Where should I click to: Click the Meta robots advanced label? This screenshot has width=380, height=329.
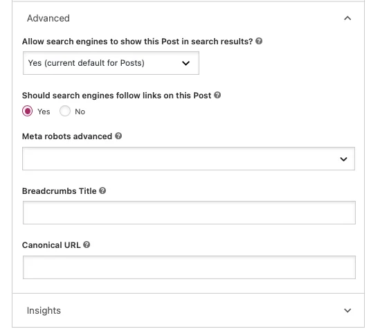tap(67, 136)
